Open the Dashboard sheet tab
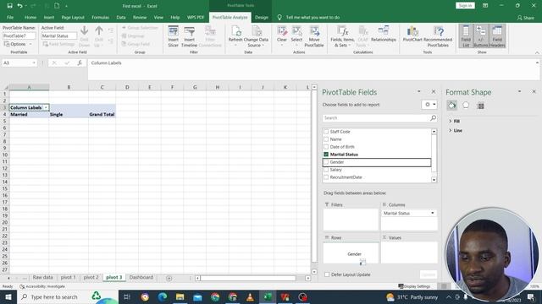 point(141,278)
